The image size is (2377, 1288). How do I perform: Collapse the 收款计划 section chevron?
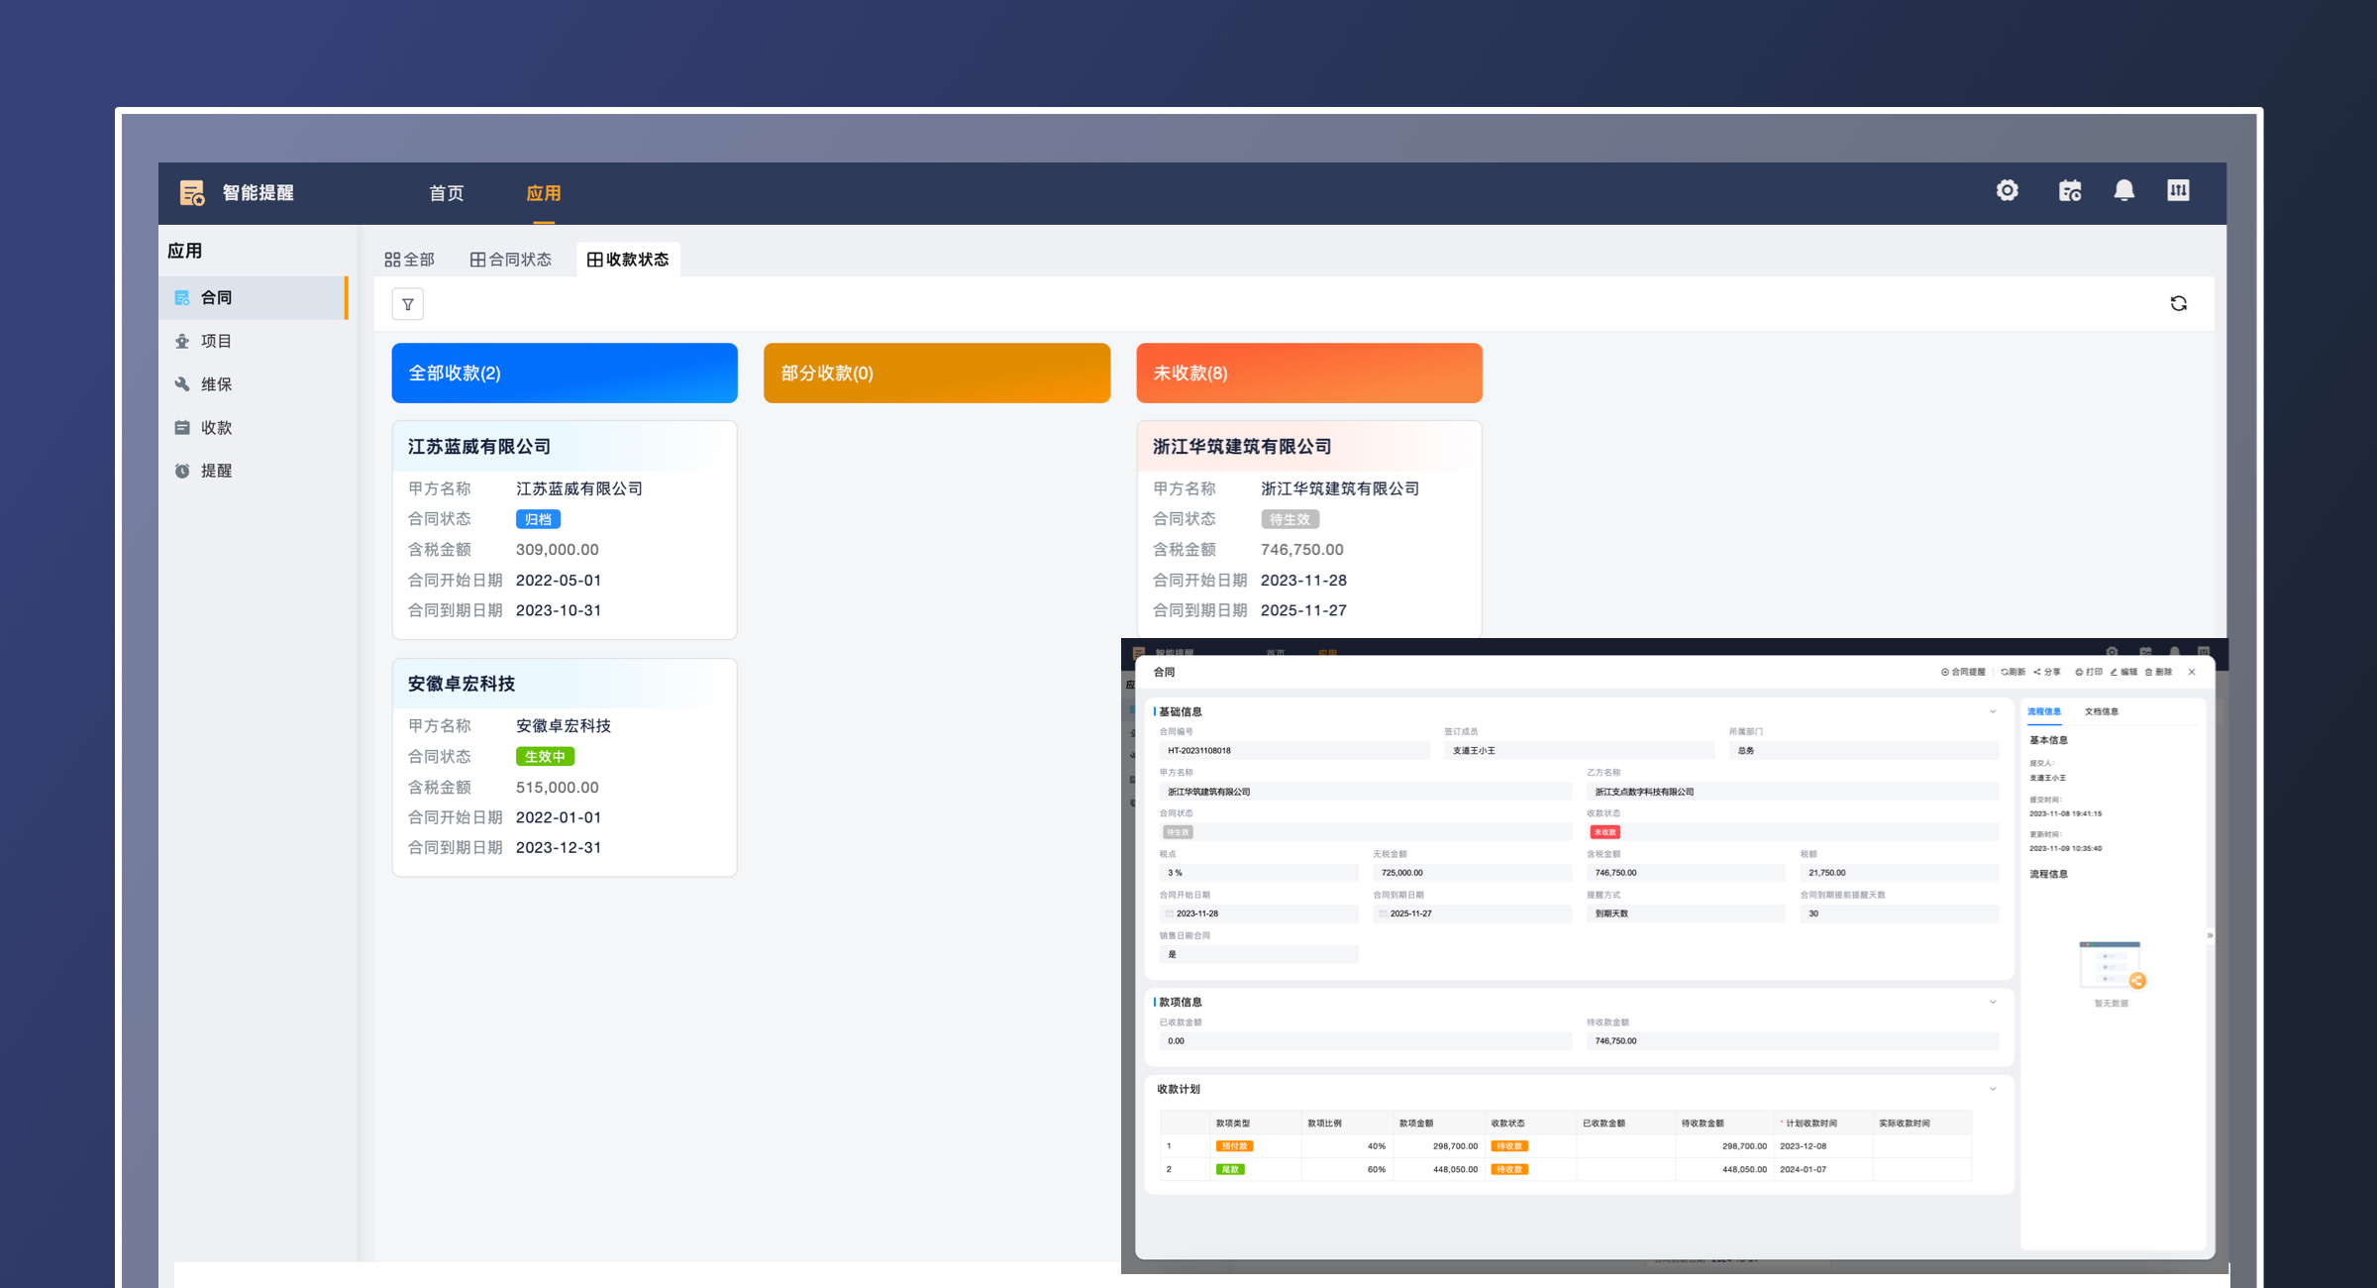tap(1993, 1089)
